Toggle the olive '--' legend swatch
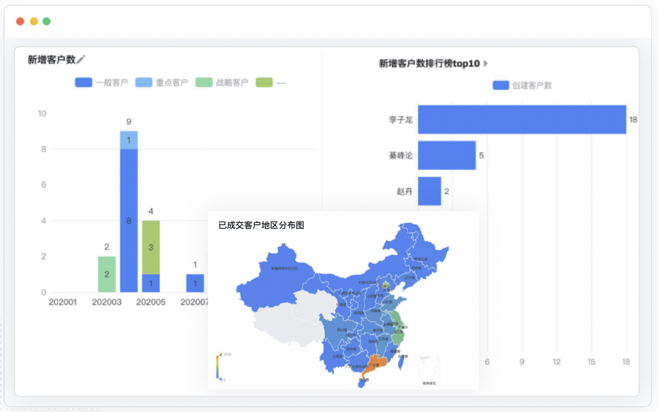 pos(264,82)
